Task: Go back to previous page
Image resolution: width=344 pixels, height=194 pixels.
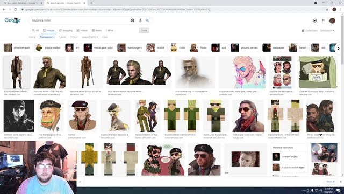Action: tap(4, 9)
